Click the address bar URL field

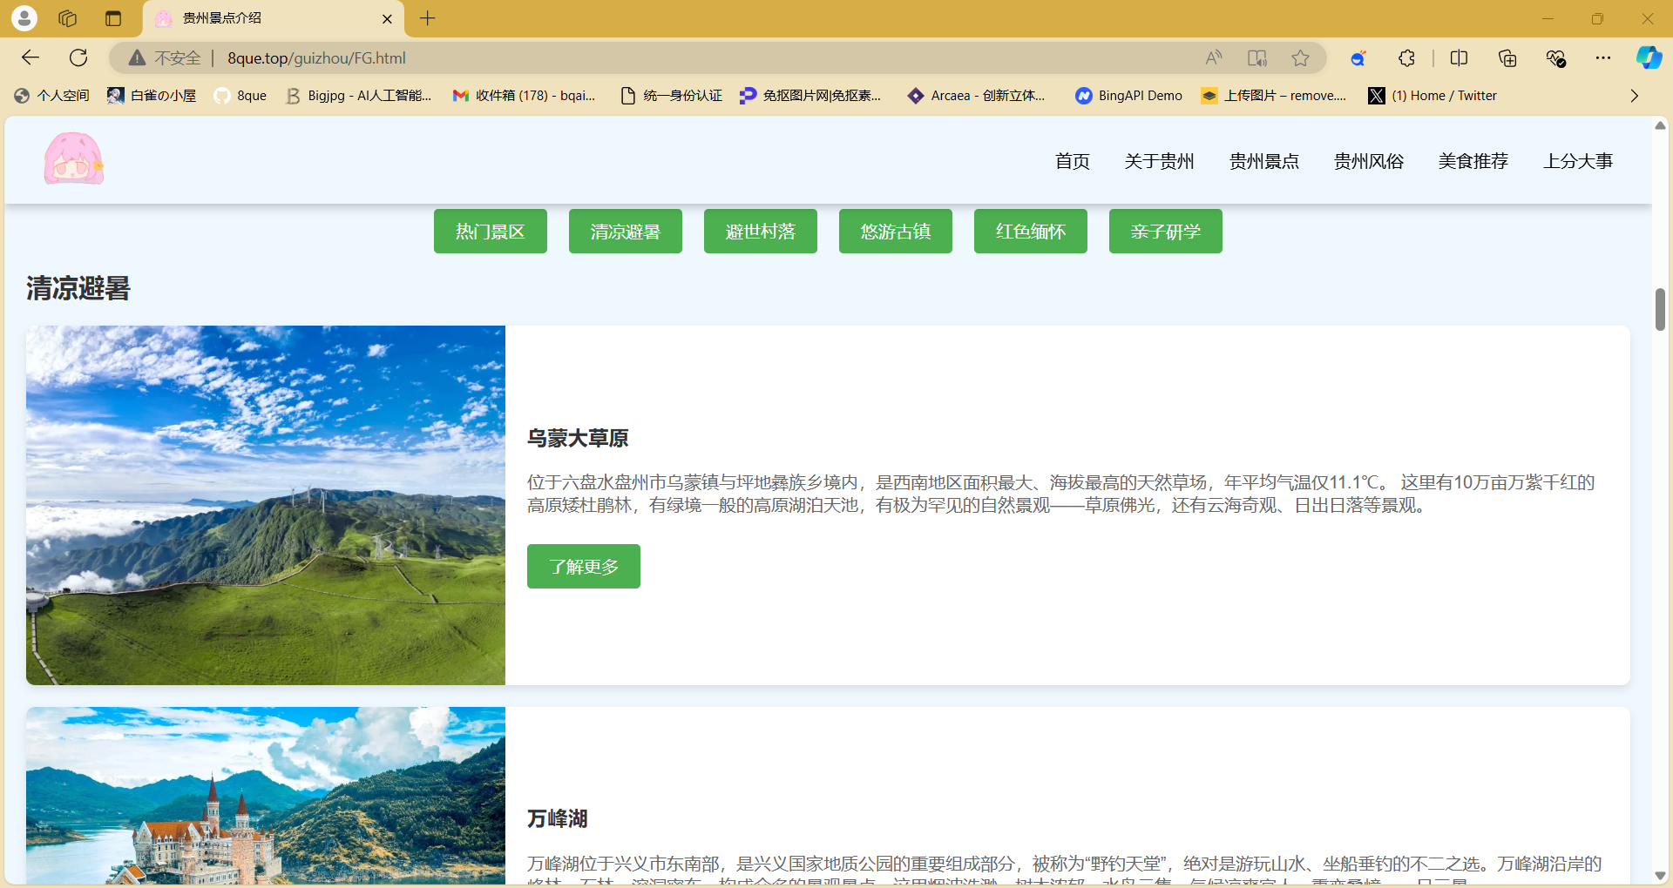click(x=610, y=58)
